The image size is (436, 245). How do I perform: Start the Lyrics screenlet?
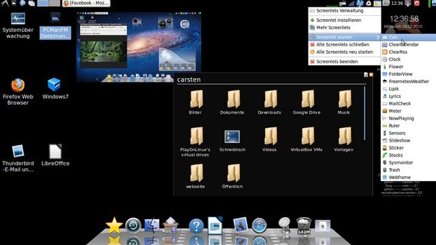pos(408,96)
